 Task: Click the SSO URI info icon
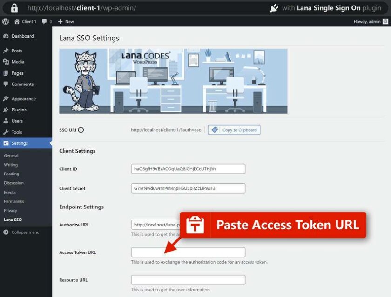[x=81, y=130]
